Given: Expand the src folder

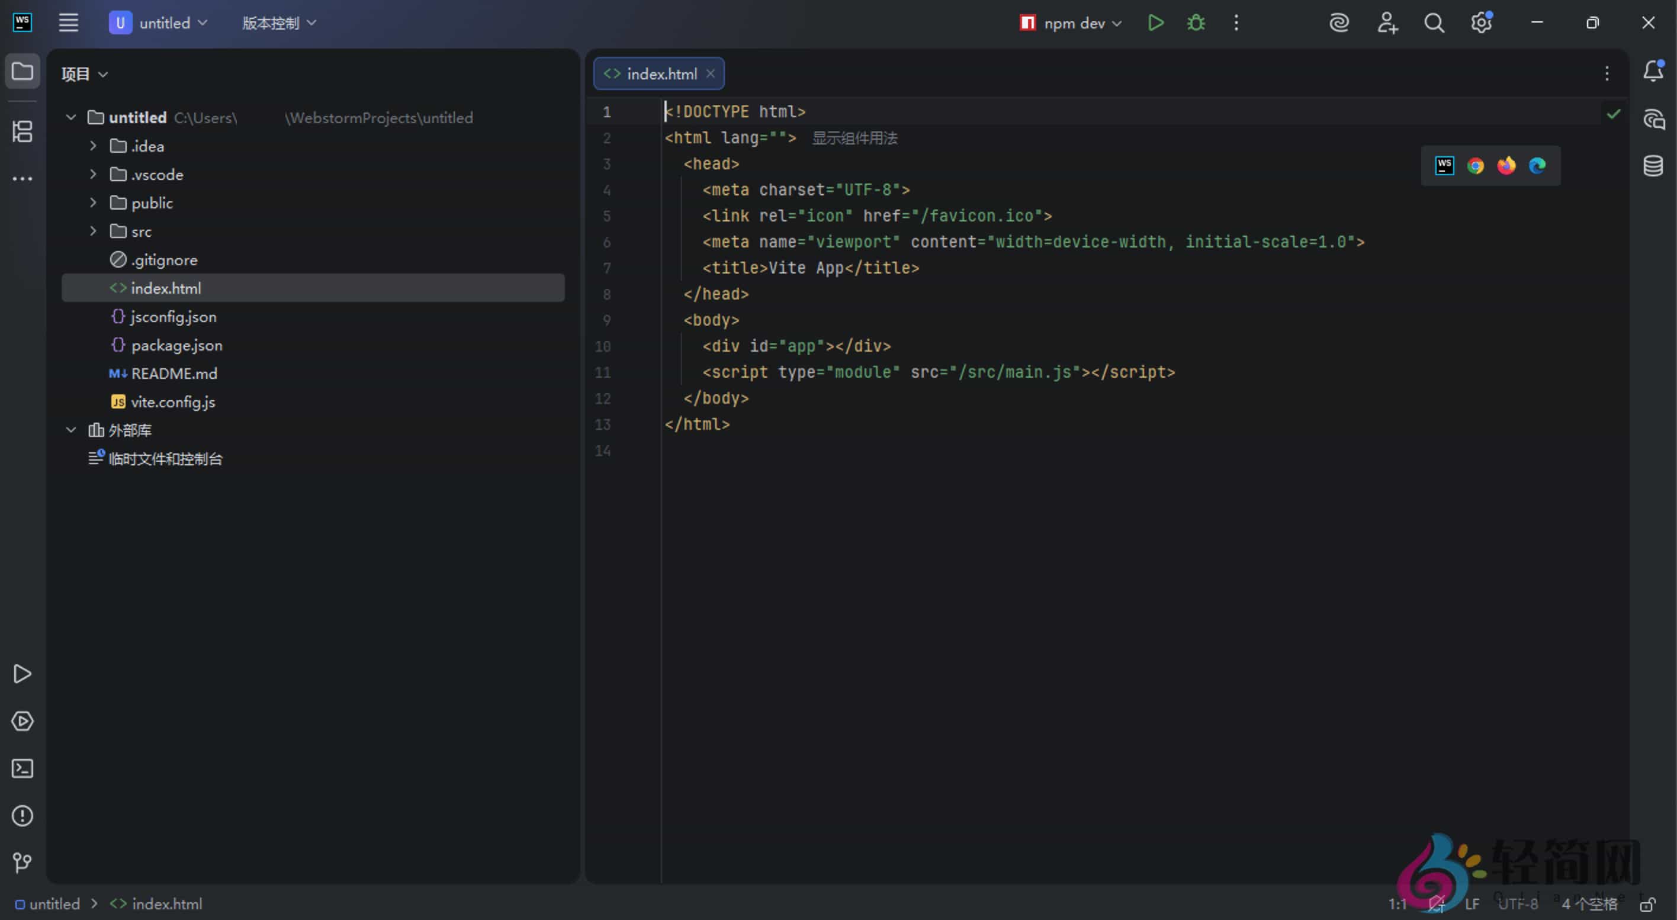Looking at the screenshot, I should [93, 231].
